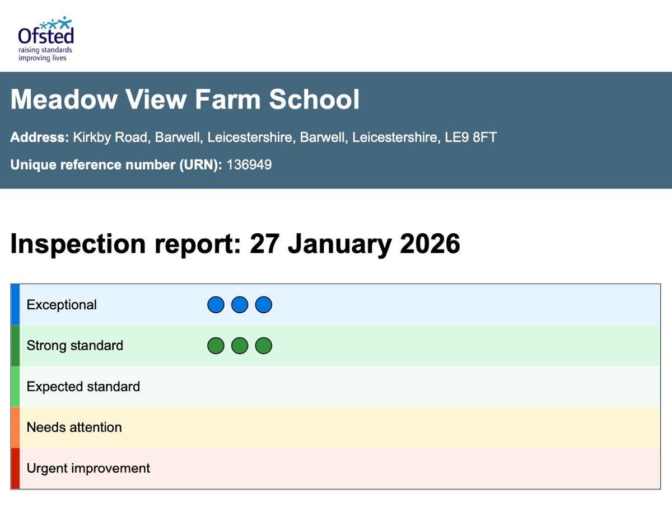Click the 'Urgent improvement' row label
This screenshot has width=672, height=509.
(x=88, y=468)
